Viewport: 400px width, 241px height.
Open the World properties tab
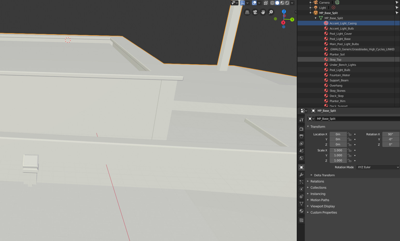301,158
